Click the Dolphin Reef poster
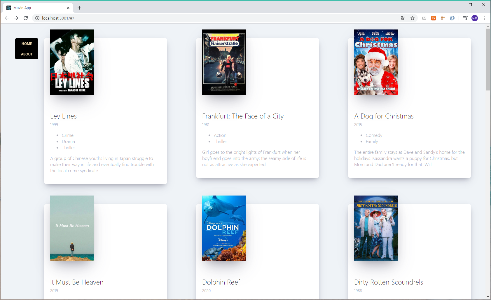This screenshot has width=491, height=300. pyautogui.click(x=224, y=228)
